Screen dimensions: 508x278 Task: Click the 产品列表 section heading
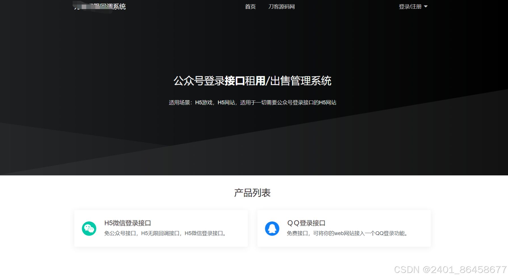(x=252, y=193)
